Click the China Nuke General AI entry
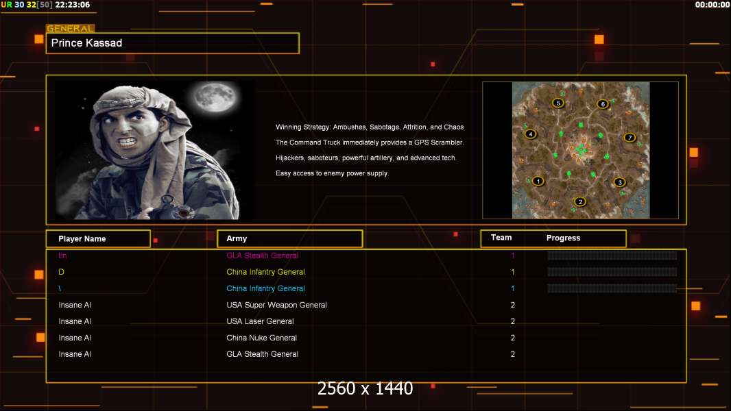Screen dimensions: 731x411 (261, 338)
